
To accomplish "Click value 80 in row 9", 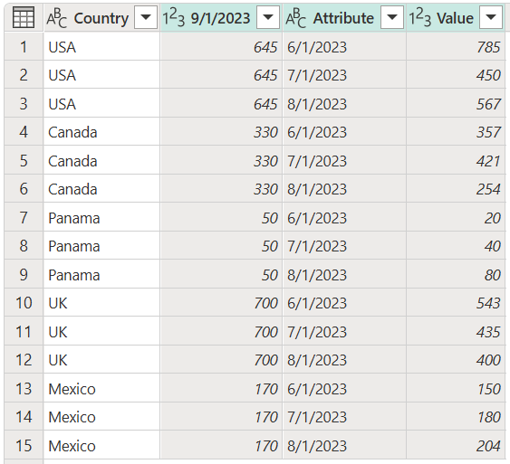I will [x=456, y=275].
